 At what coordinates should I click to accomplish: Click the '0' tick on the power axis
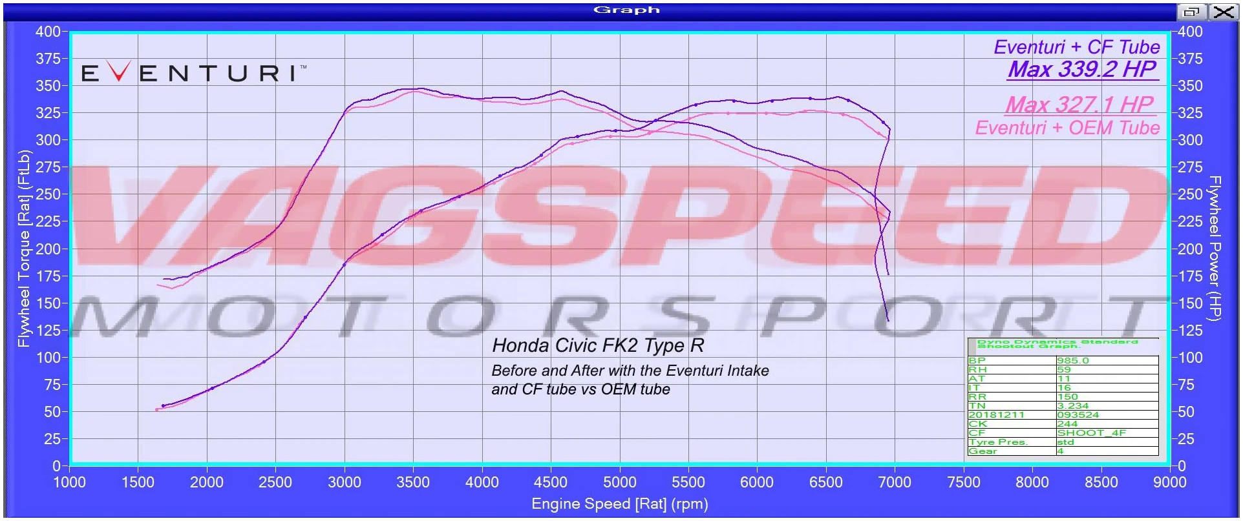1182,466
